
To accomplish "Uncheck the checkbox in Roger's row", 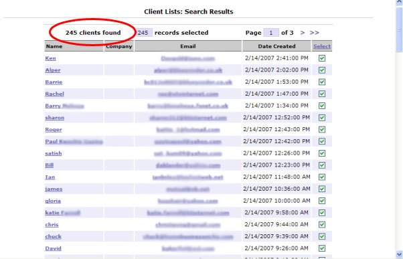I will tap(322, 129).
